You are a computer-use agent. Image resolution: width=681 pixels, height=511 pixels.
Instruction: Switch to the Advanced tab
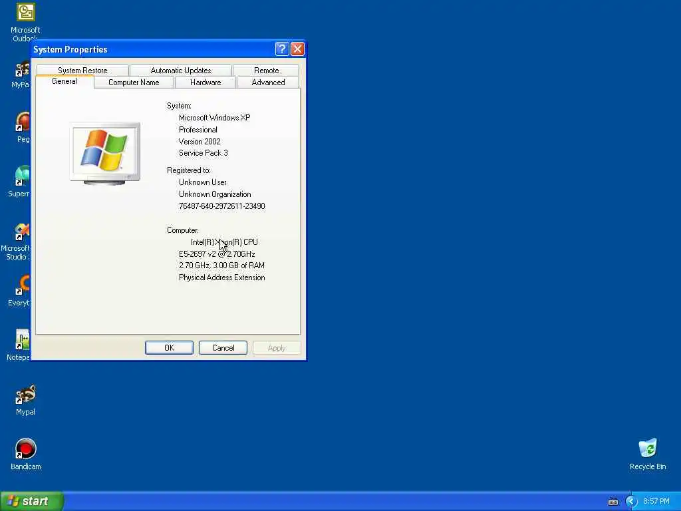[x=268, y=82]
